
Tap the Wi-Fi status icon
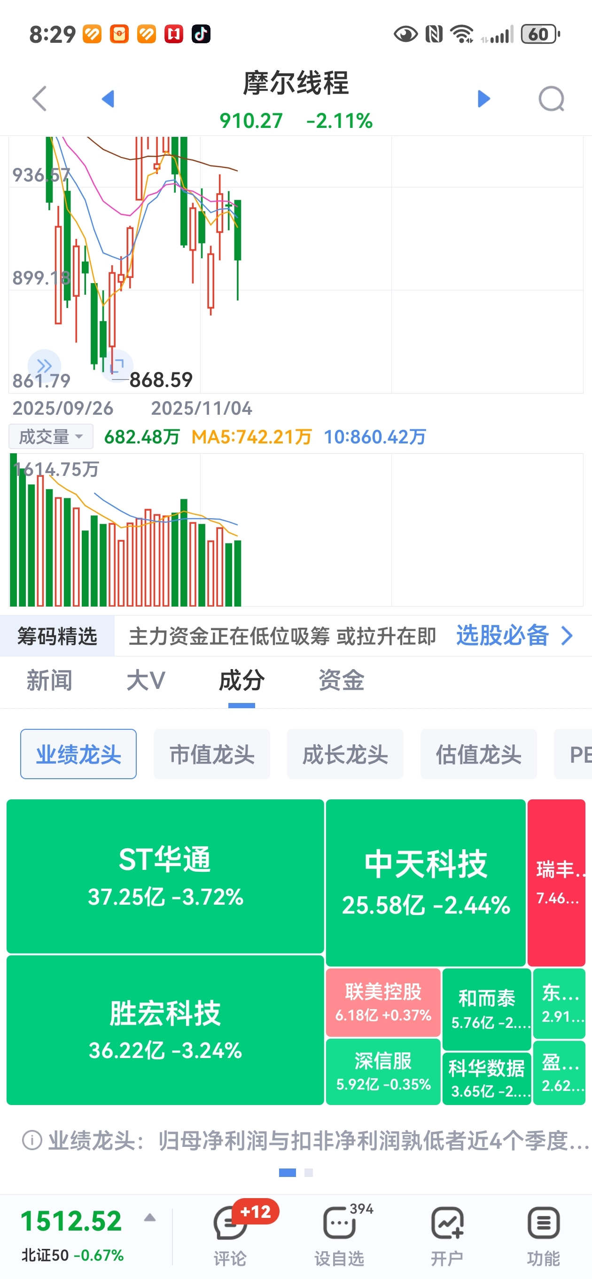coord(461,34)
